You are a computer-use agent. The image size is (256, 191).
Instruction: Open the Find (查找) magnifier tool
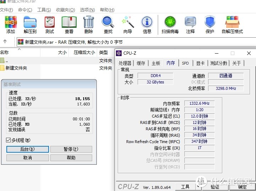(108, 25)
